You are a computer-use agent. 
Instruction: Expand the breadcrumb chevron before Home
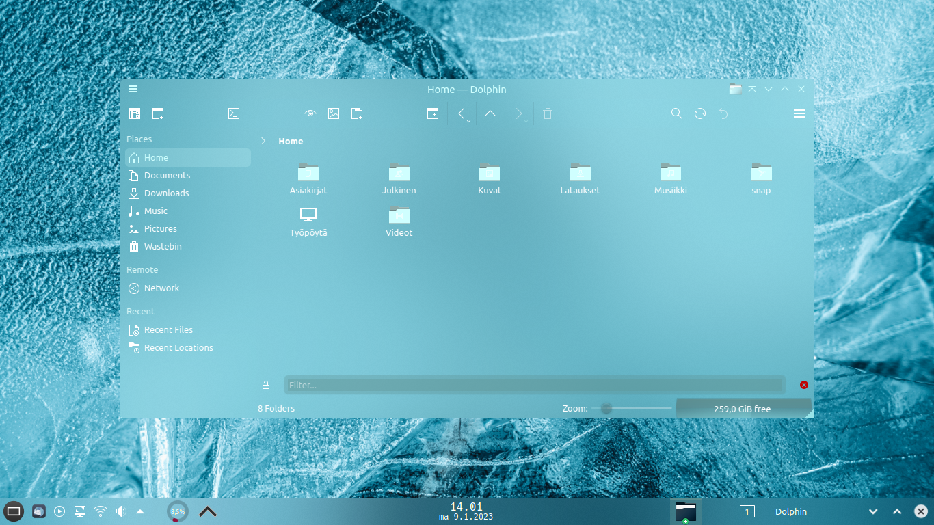[263, 141]
